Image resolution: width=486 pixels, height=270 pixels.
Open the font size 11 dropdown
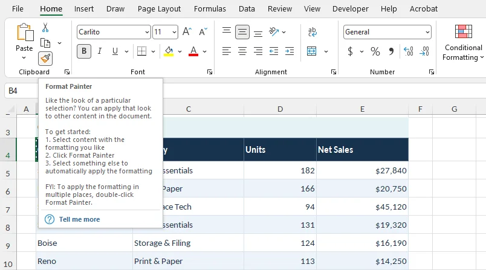174,32
